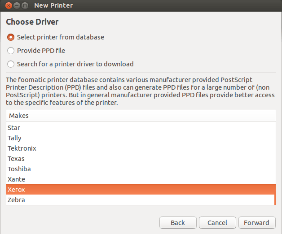Image resolution: width=282 pixels, height=234 pixels.
Task: Maximize the New Printer dialog
Action: (x=25, y=5)
